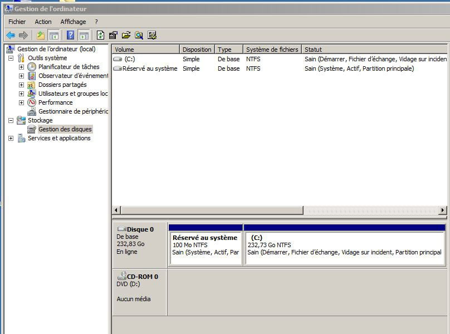
Task: Expand the Services et applications node
Action: pos(11,138)
